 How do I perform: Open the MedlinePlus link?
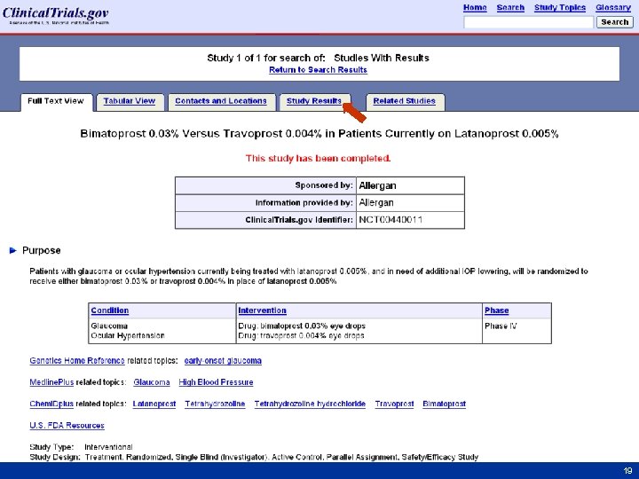[51, 382]
